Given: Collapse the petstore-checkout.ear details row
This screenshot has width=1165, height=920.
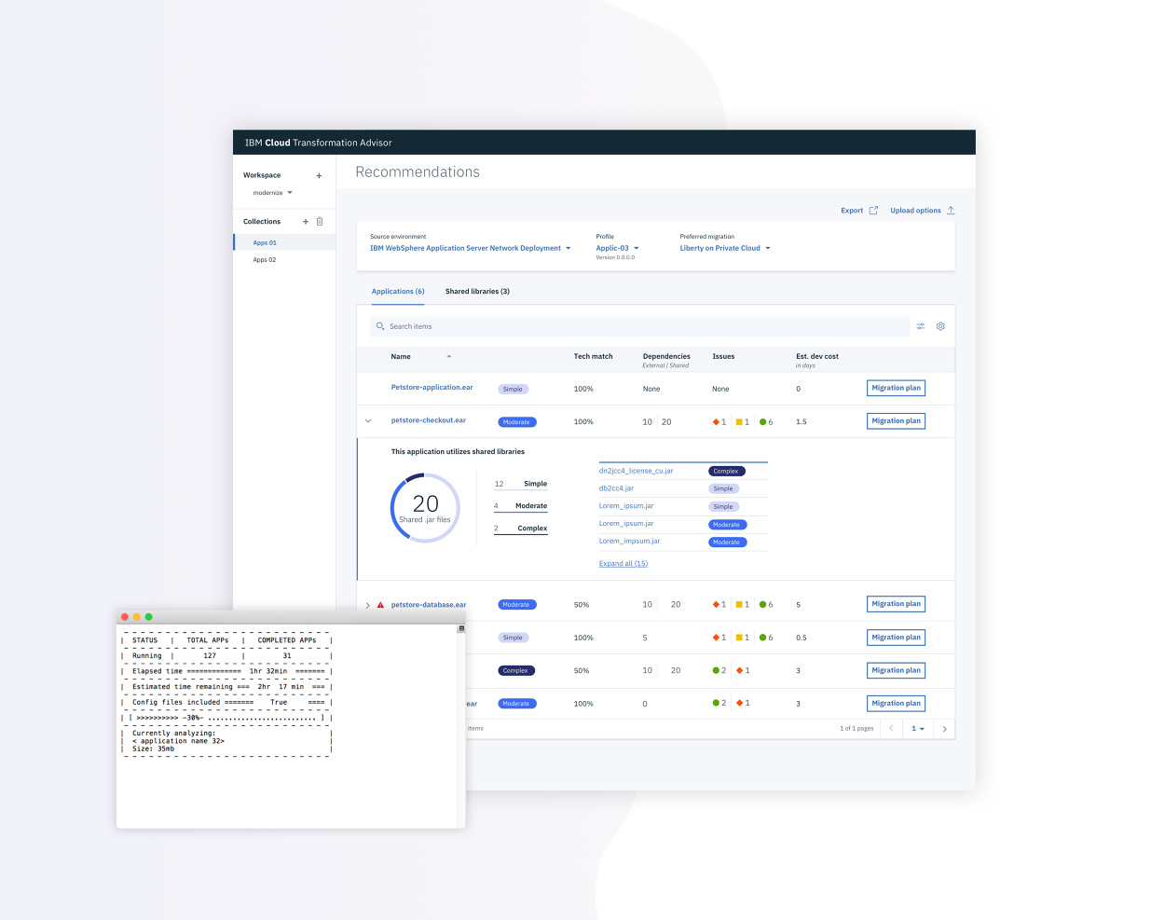Looking at the screenshot, I should coord(368,420).
